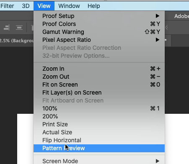The image size is (189, 164).
Task: Open the Window menu
Action: 69,6
